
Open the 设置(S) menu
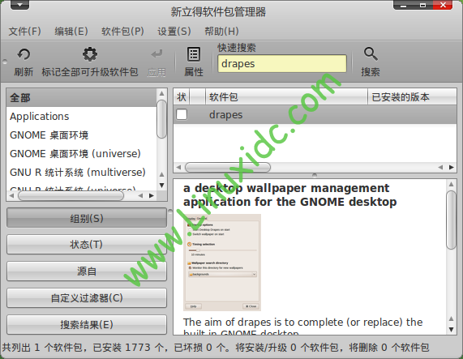174,31
